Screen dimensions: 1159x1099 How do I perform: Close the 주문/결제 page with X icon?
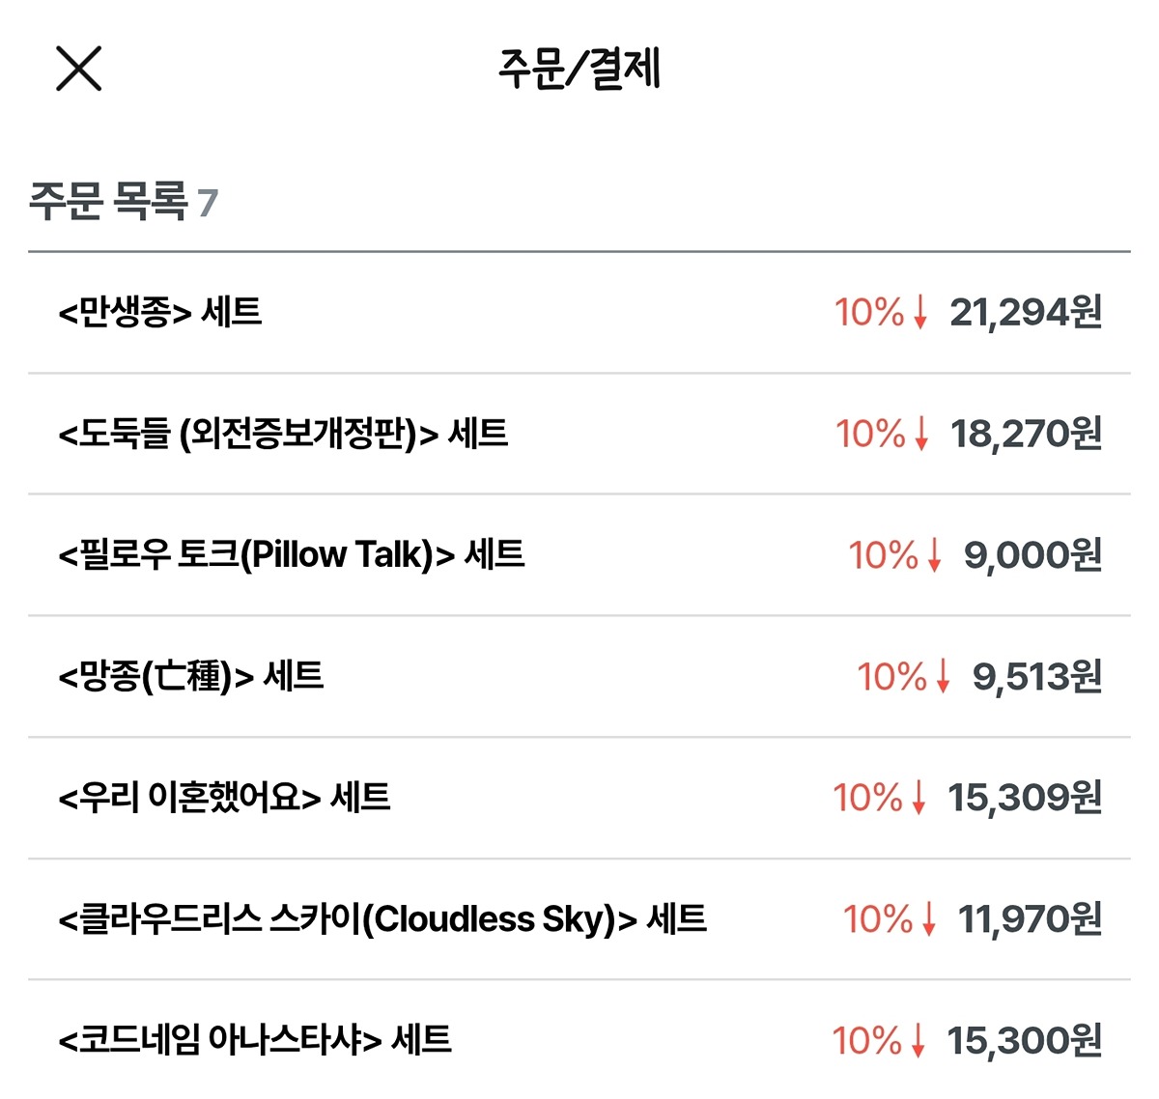[x=79, y=69]
